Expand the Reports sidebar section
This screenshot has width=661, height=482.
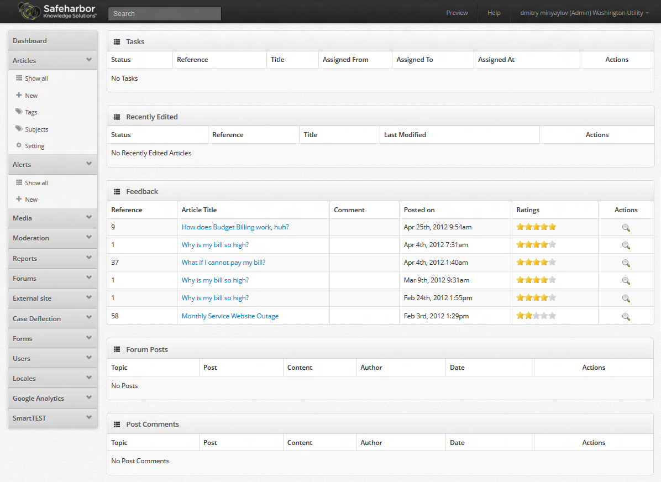coord(53,258)
